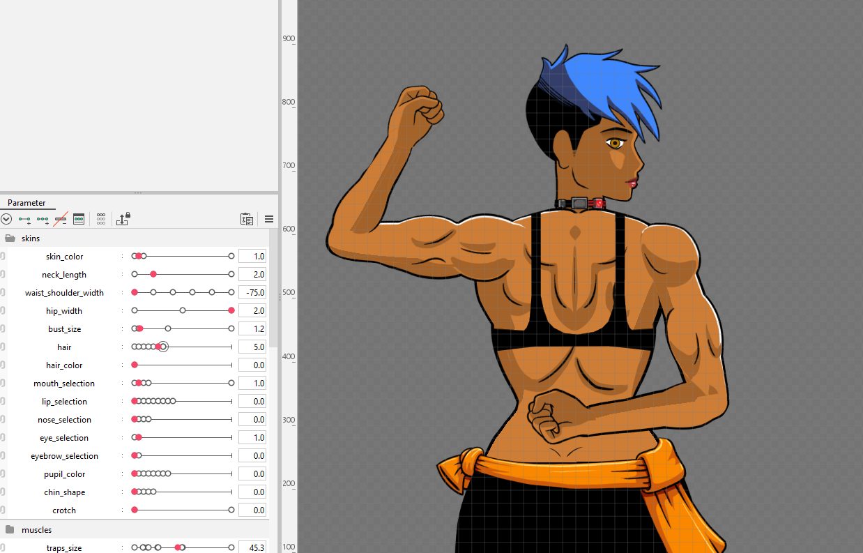Expand the muscles parameter group
This screenshot has height=553, width=863.
10,530
